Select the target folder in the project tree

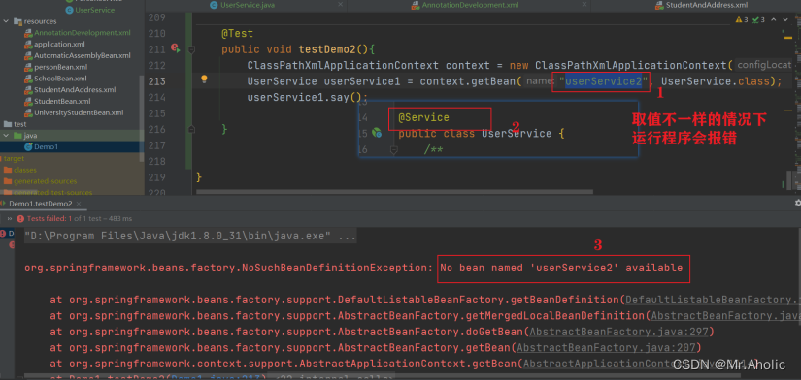click(13, 159)
